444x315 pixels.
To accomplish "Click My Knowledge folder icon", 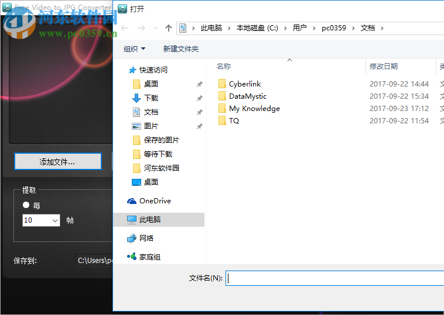I will pos(222,108).
